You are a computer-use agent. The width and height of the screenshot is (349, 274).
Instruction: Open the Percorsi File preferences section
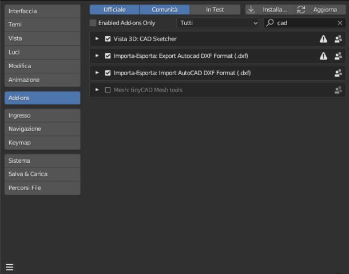pyautogui.click(x=42, y=188)
